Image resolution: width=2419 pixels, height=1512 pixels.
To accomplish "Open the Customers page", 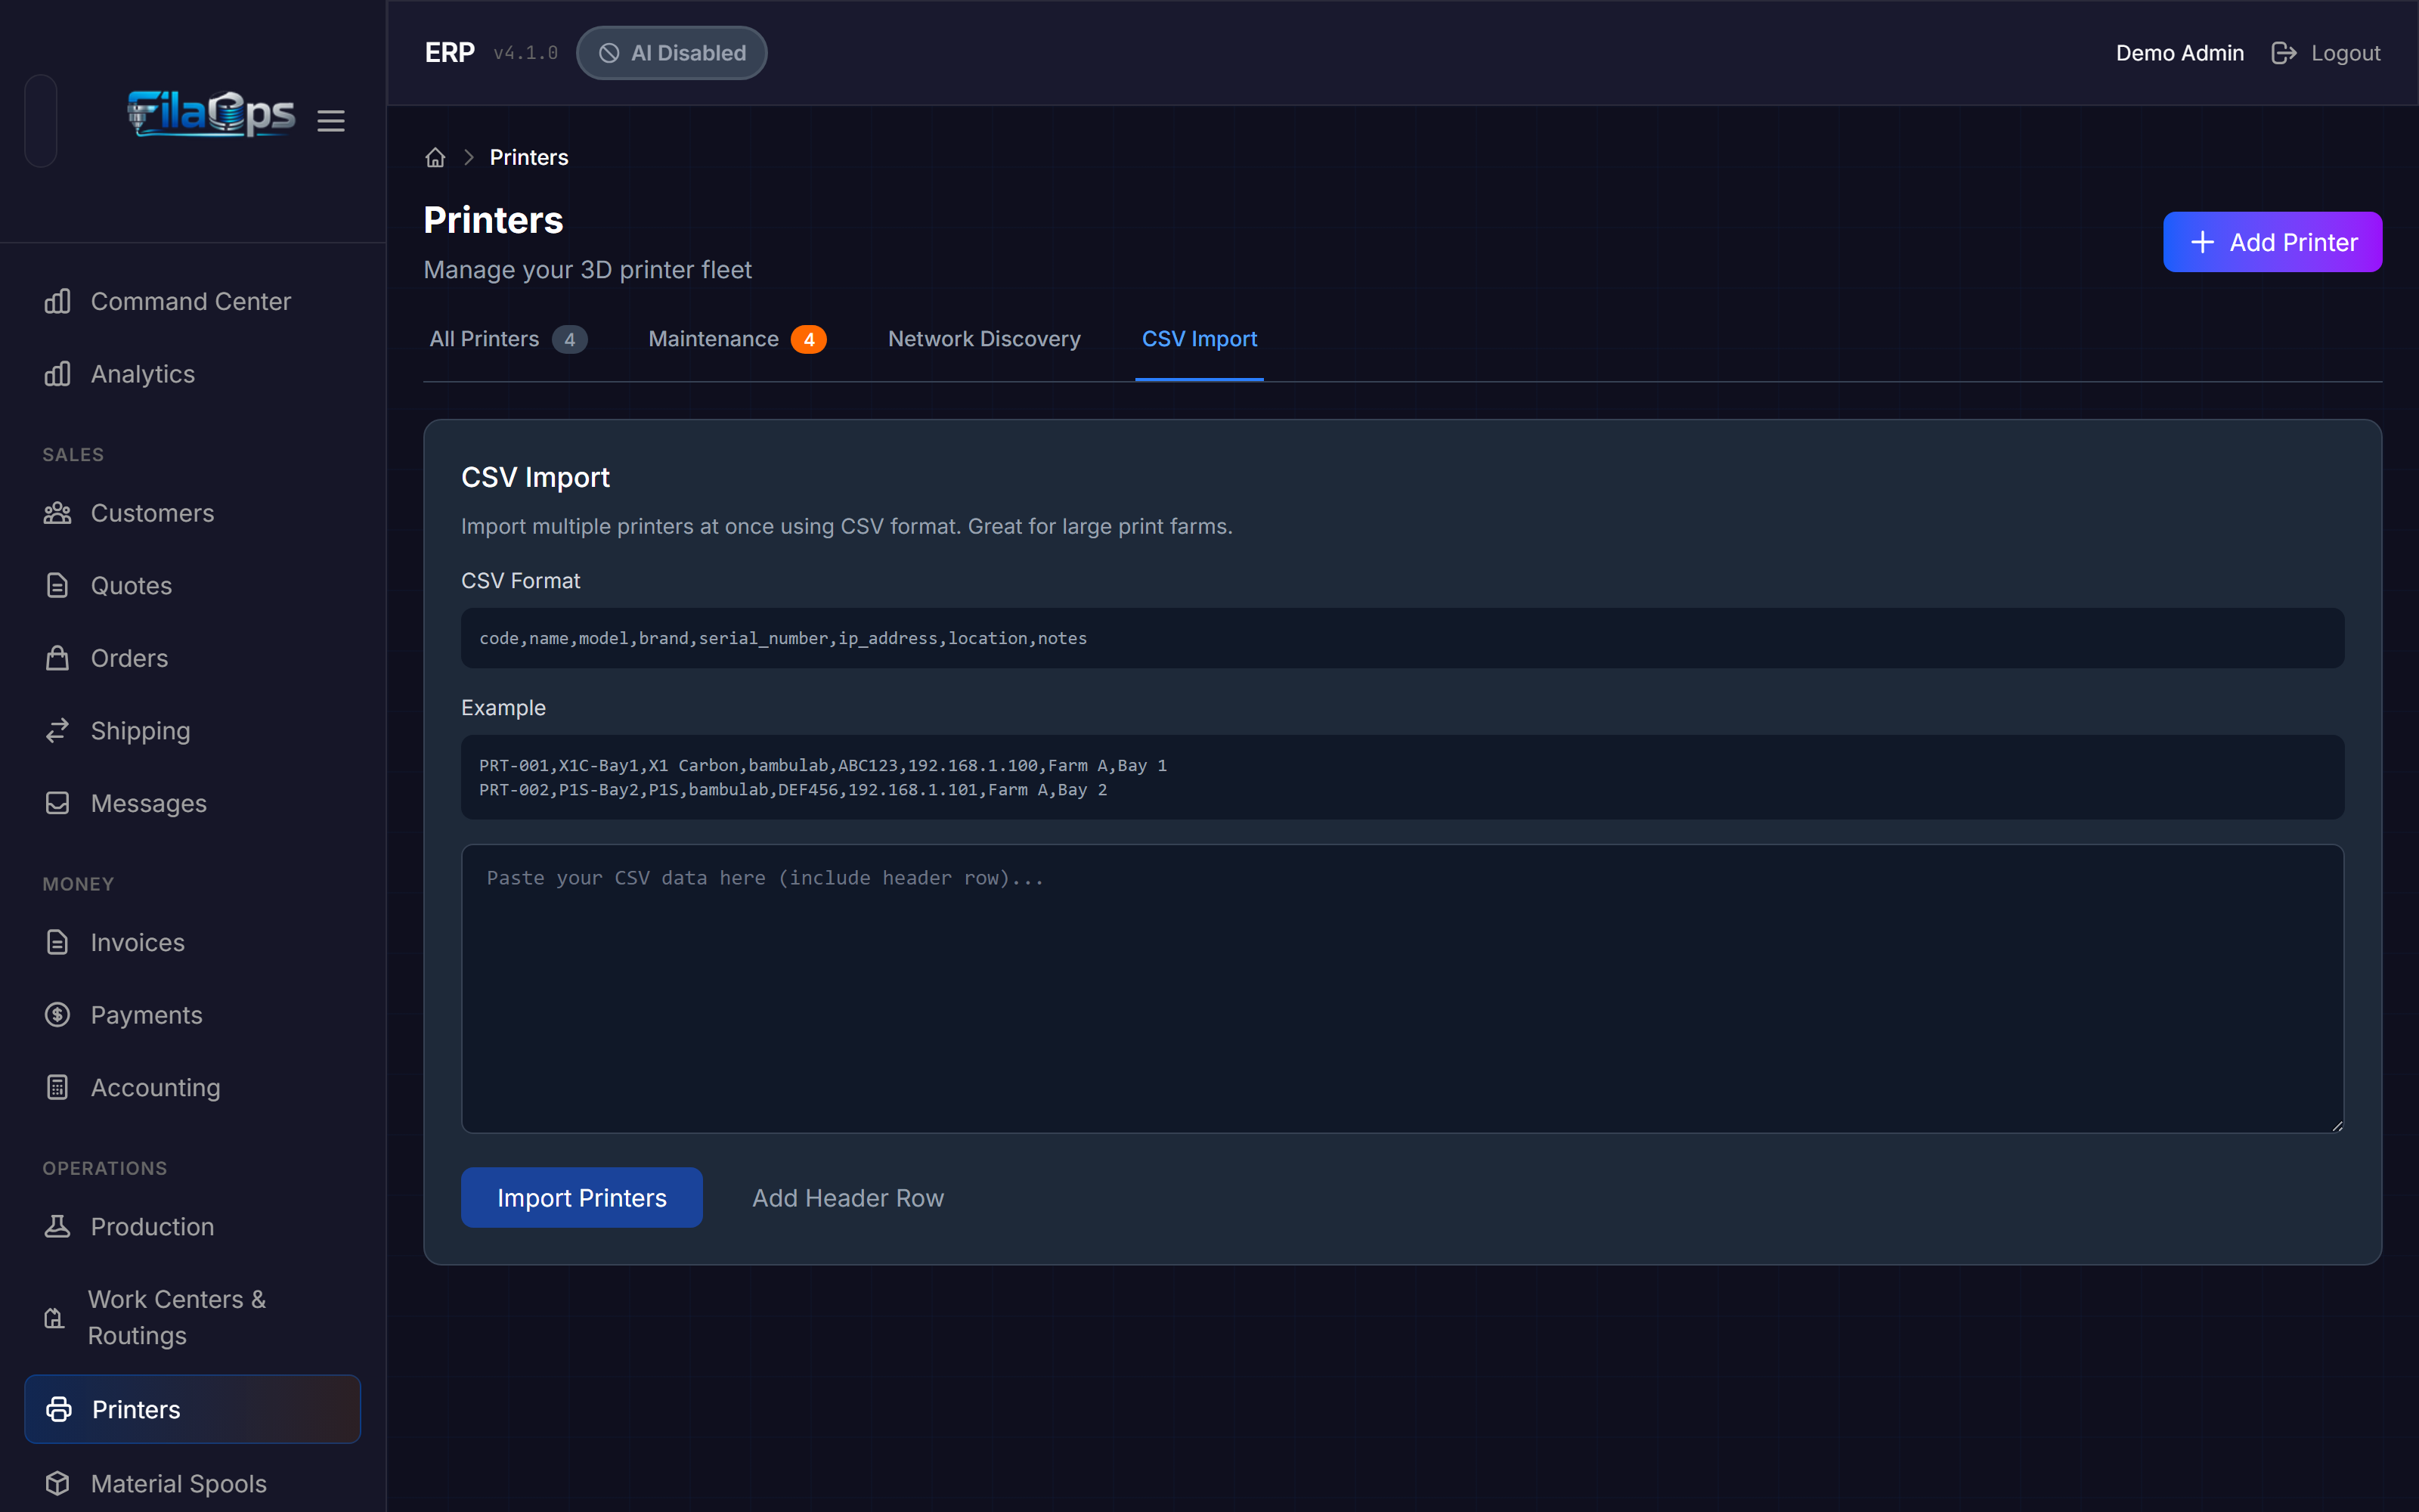I will pyautogui.click(x=193, y=513).
